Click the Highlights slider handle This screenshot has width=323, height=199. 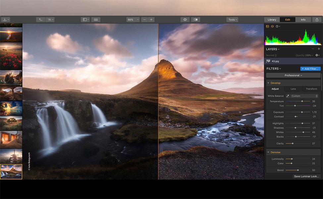coord(302,123)
